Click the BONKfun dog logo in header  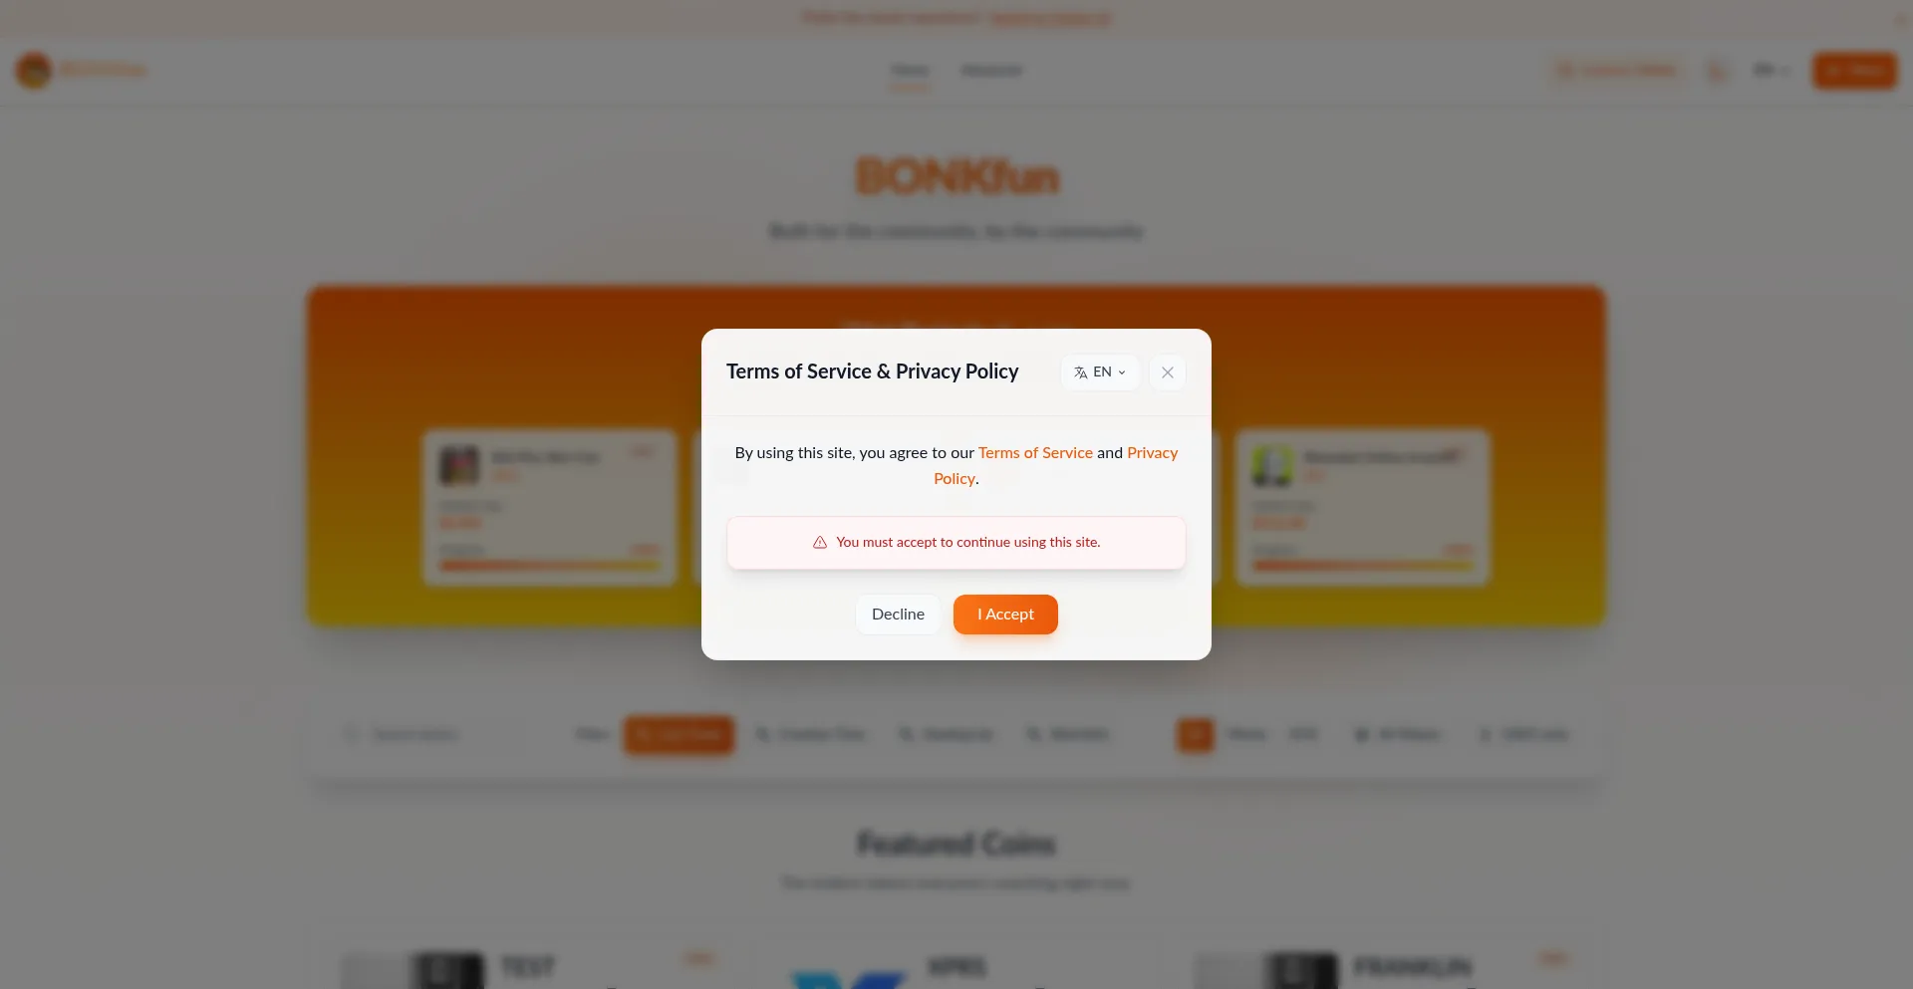(x=34, y=70)
